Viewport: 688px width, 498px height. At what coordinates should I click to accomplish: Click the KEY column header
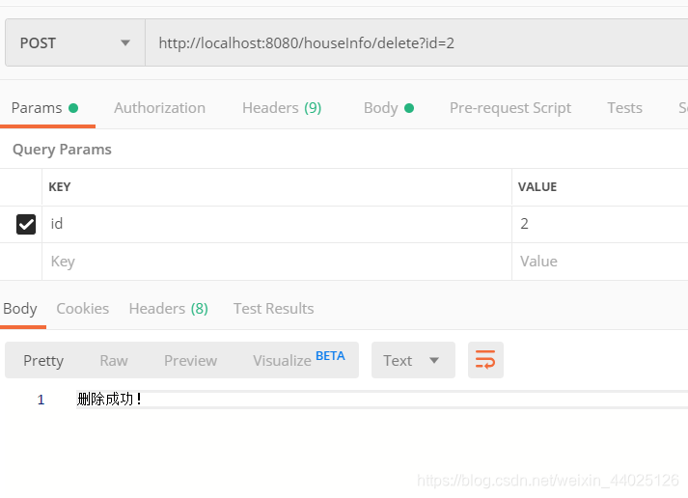click(60, 187)
